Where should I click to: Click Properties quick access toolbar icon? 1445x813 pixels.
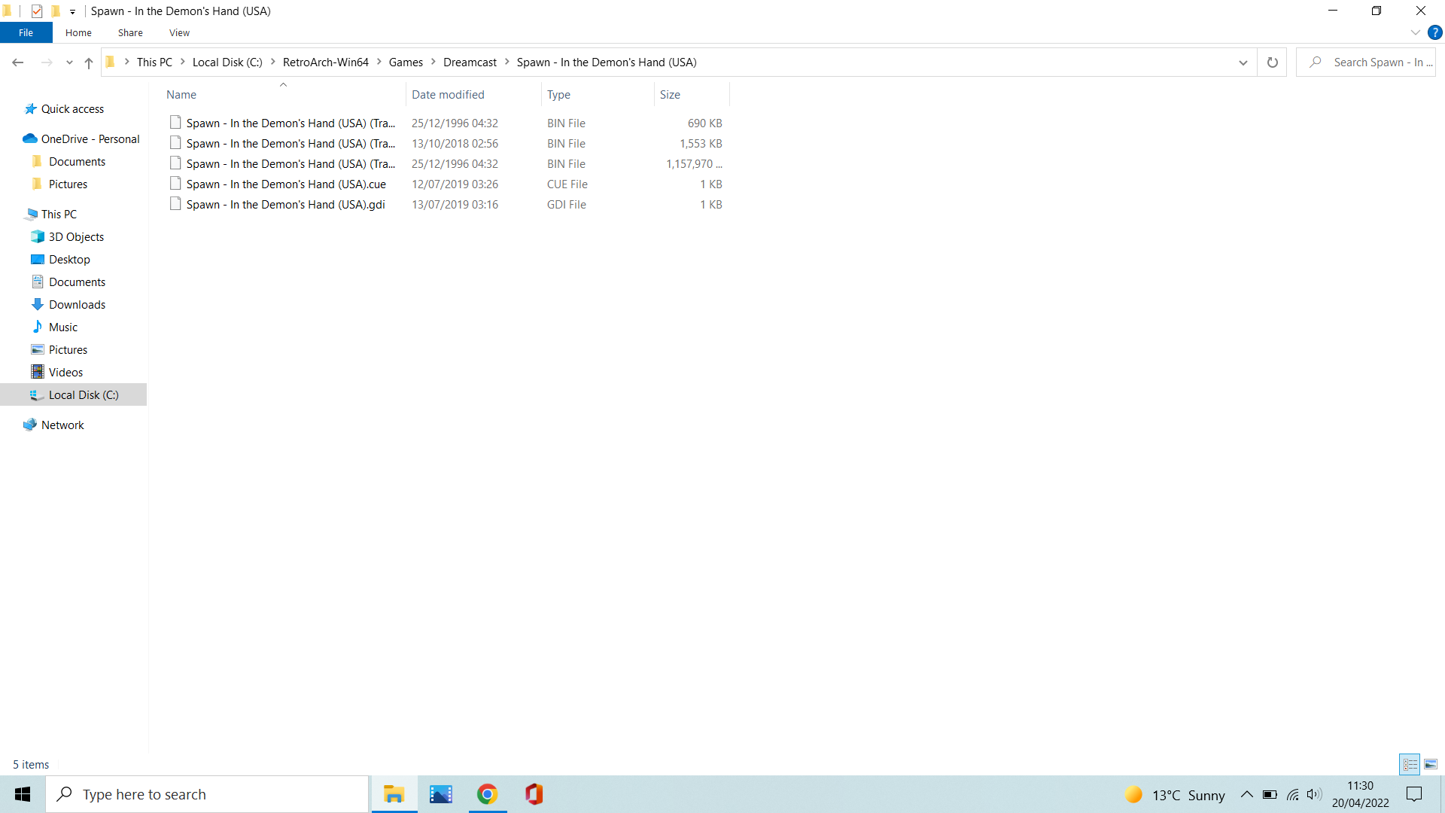(37, 11)
